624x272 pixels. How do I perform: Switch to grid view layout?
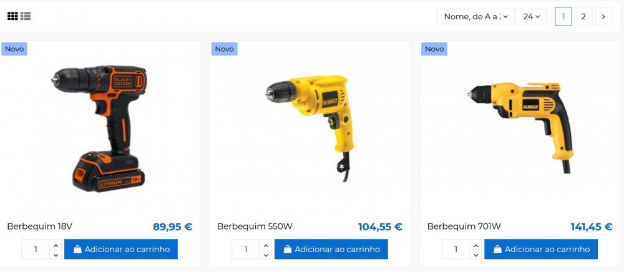[x=12, y=16]
